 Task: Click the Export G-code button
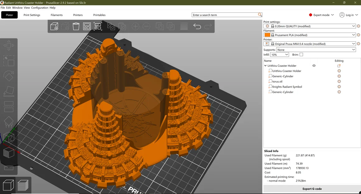312,189
